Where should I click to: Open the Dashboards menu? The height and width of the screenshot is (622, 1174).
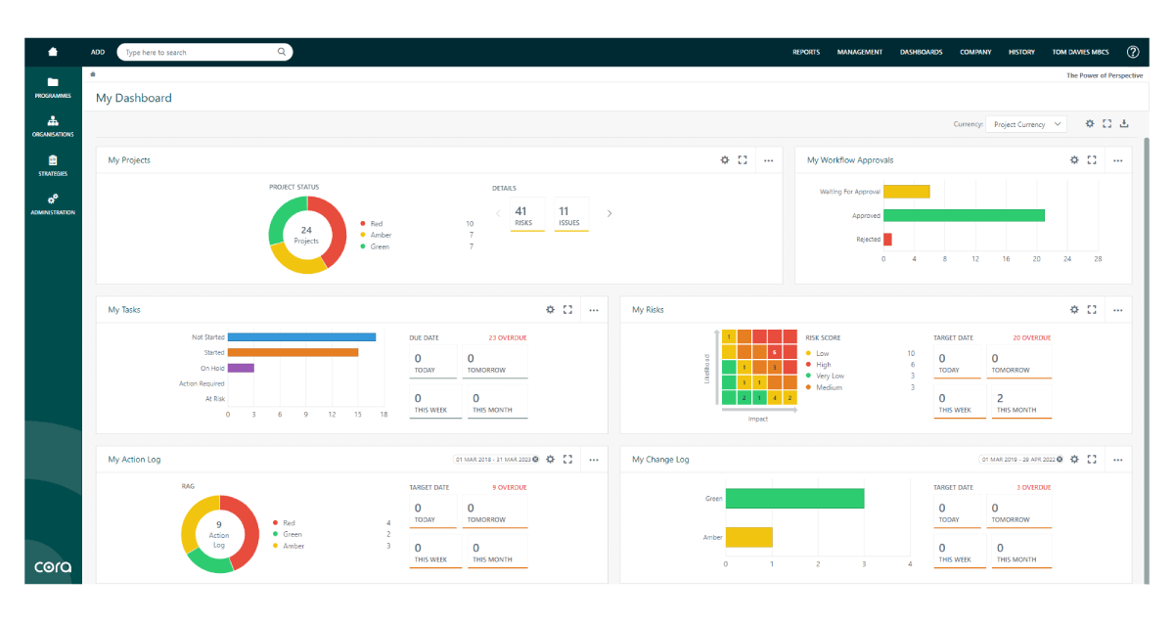click(x=921, y=52)
